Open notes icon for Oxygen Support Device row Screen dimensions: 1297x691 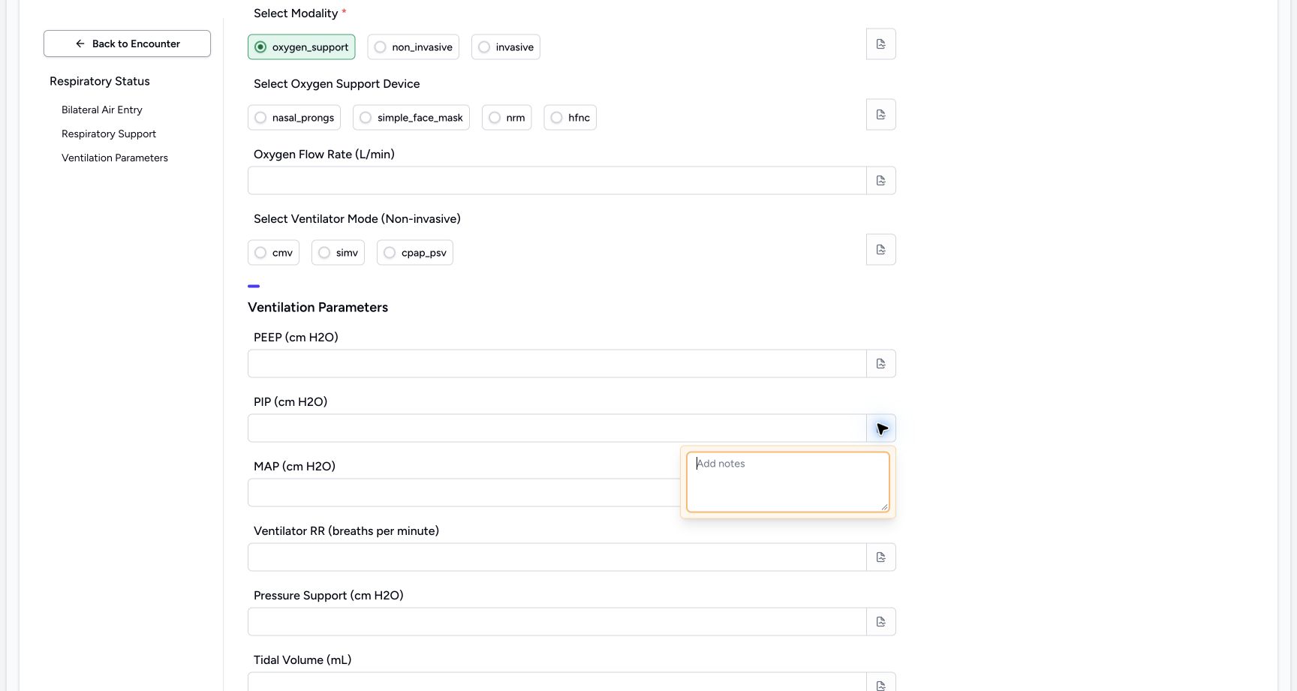pos(880,115)
